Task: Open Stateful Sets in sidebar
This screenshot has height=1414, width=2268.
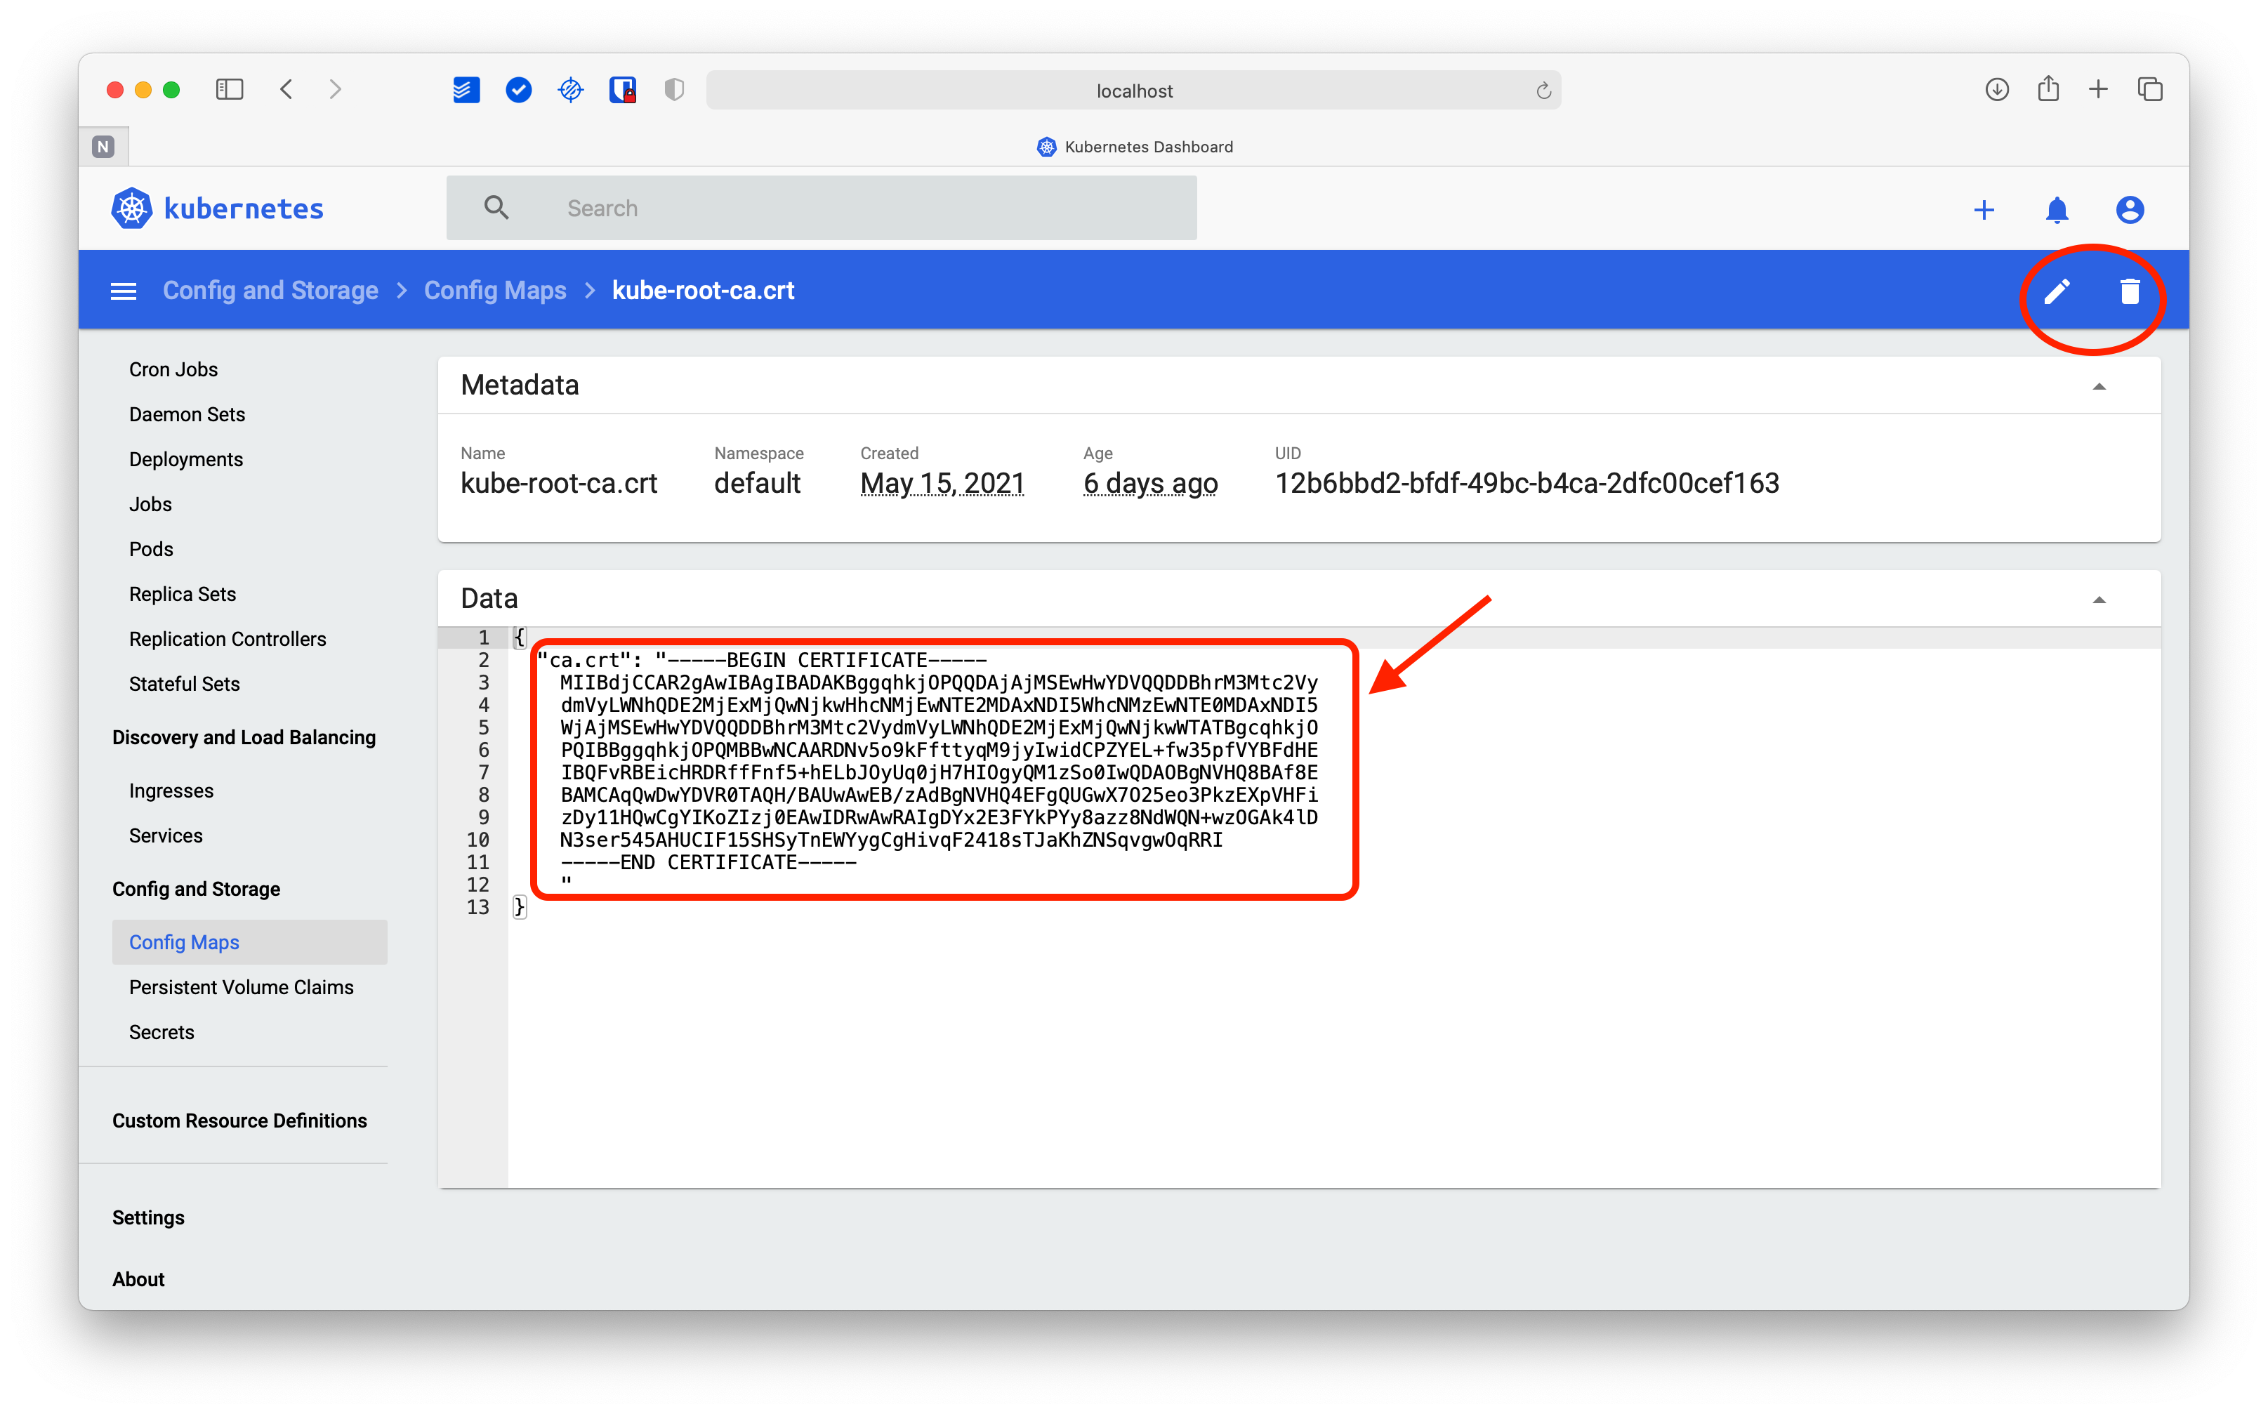Action: (x=184, y=684)
